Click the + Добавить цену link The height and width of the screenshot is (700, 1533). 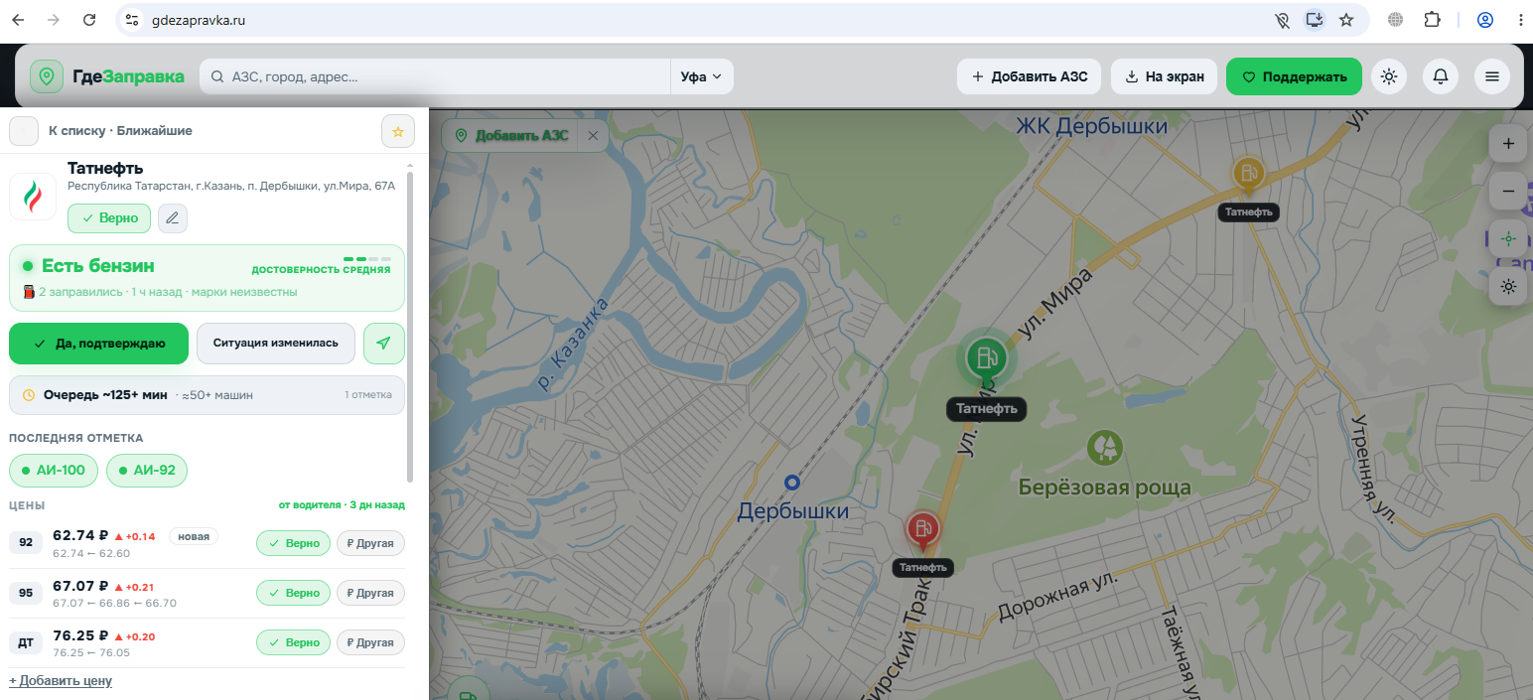pyautogui.click(x=61, y=680)
